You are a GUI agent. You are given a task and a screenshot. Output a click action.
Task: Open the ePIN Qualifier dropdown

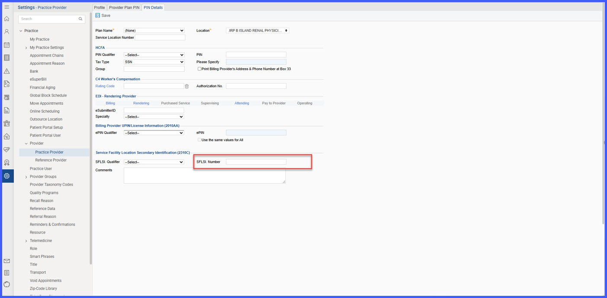click(154, 133)
